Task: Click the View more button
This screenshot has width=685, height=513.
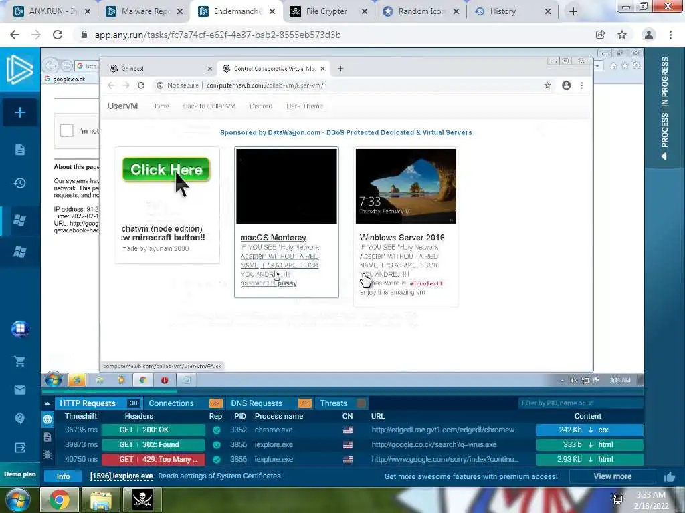Action: coord(613,476)
